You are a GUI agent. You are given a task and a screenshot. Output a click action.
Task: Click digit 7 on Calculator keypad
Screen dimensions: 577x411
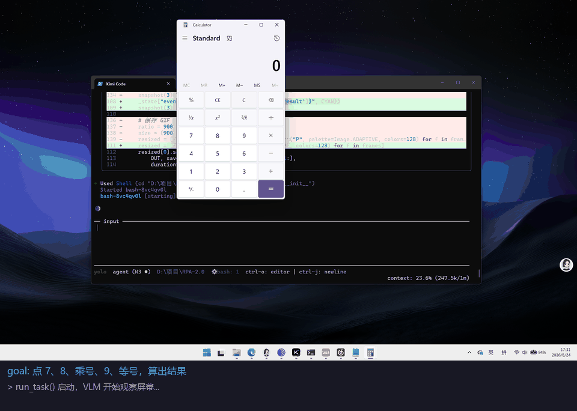click(191, 136)
